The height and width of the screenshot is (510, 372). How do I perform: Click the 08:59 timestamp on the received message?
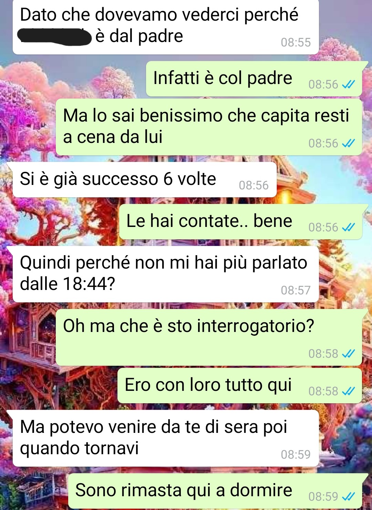(296, 455)
